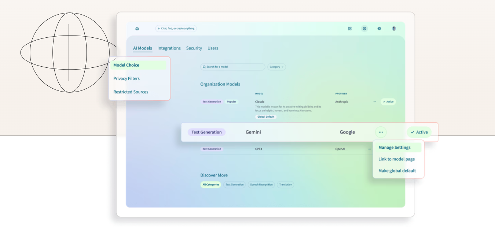Click the Claude model name

260,102
